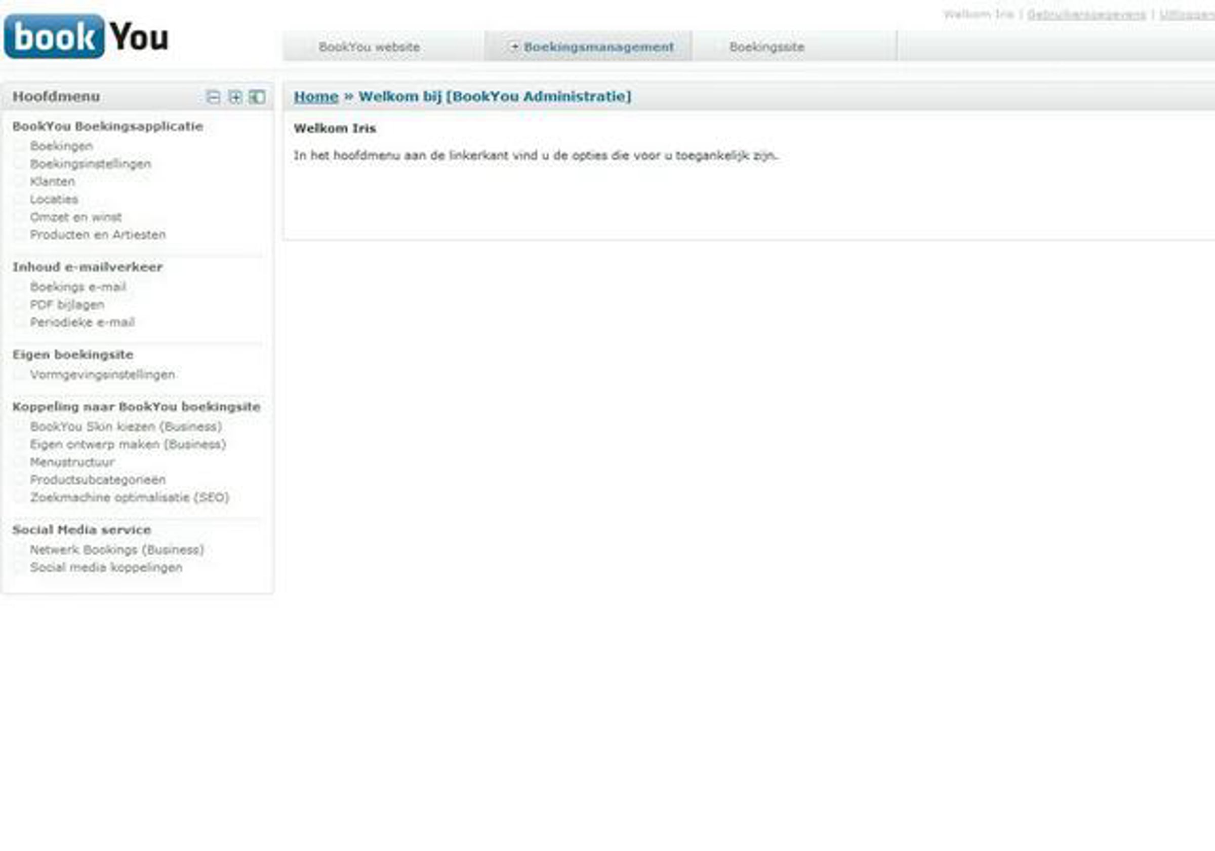Image resolution: width=1215 pixels, height=851 pixels.
Task: Collapse all Hoofdmenu sections with minus icon
Action: pos(213,97)
